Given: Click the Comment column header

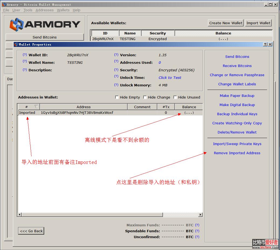Looking at the screenshot, I should [x=142, y=107].
